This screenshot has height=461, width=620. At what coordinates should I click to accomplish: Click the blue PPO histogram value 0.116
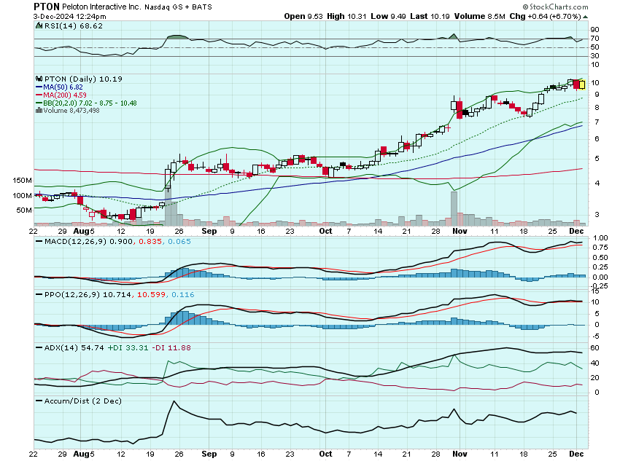pyautogui.click(x=183, y=294)
